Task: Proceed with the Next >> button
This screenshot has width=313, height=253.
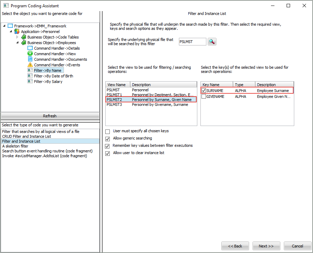Action: (x=266, y=246)
